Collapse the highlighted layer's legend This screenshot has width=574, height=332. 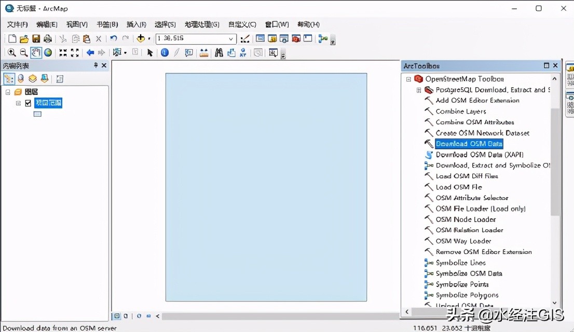pos(18,103)
